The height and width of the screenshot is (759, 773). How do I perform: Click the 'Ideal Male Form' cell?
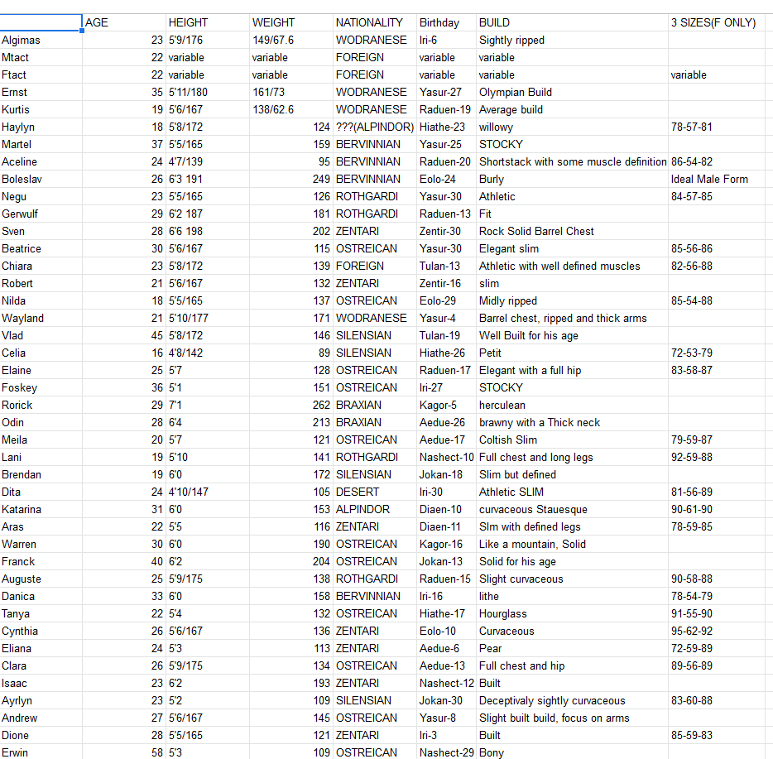pos(716,179)
